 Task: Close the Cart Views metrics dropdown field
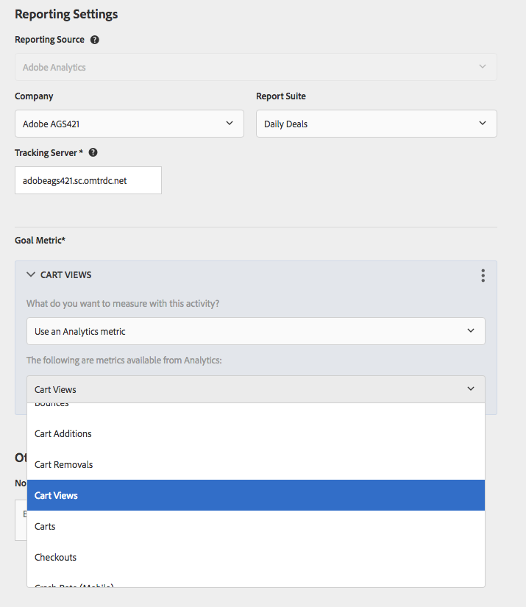(x=256, y=389)
